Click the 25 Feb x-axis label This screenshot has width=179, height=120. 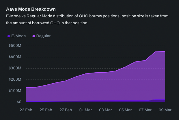coord(46,110)
